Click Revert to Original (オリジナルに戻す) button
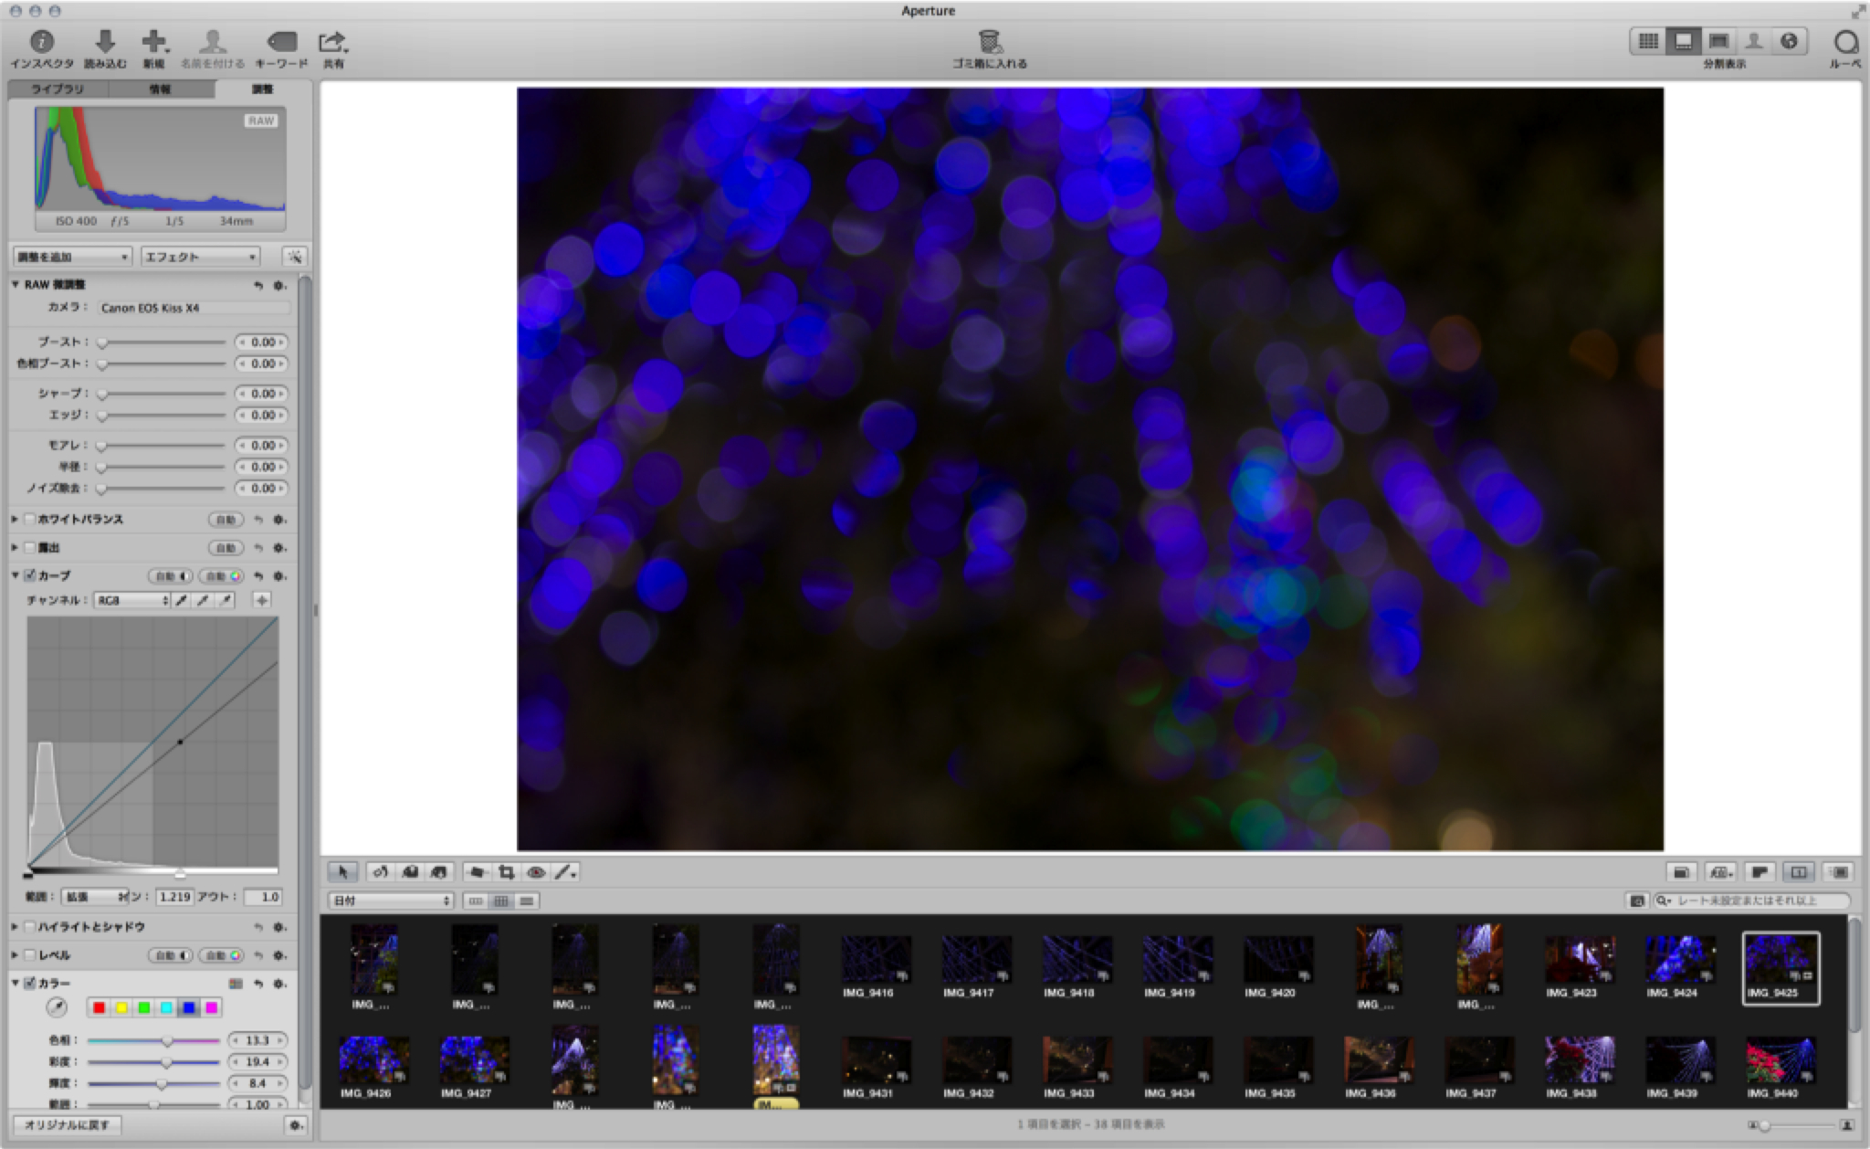Image resolution: width=1870 pixels, height=1149 pixels. click(67, 1124)
